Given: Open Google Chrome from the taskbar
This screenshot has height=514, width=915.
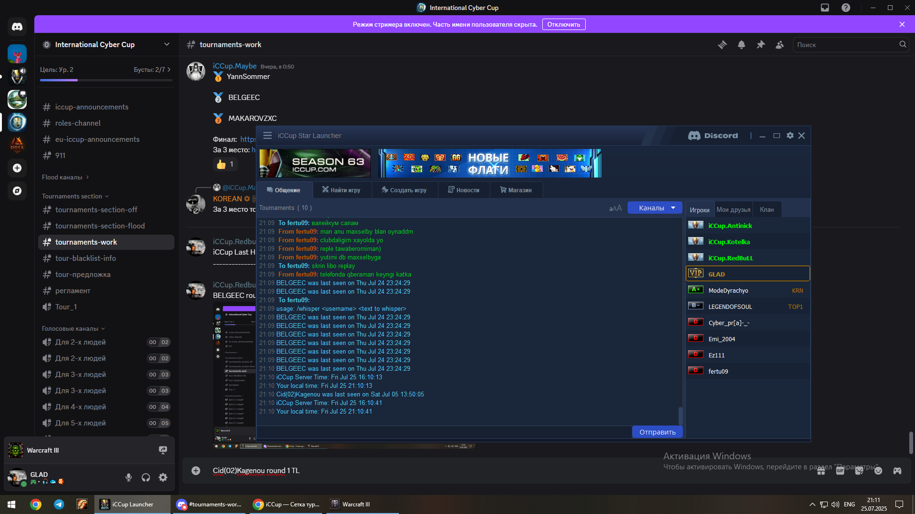Looking at the screenshot, I should coord(36,504).
